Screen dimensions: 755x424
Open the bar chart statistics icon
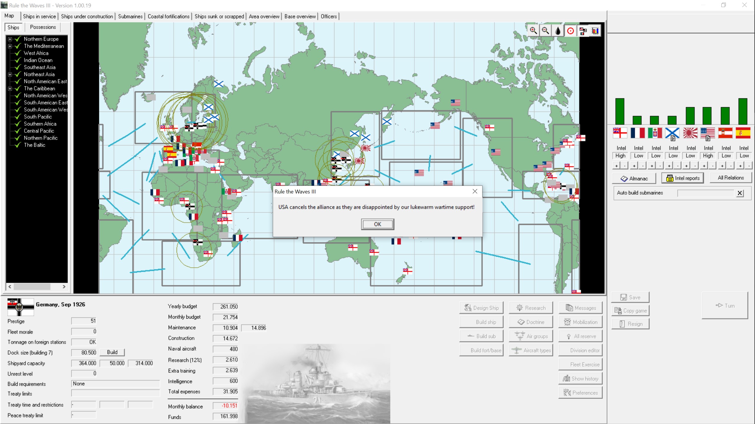[x=595, y=31]
